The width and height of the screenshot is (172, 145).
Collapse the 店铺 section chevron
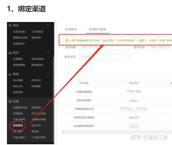click(48, 101)
